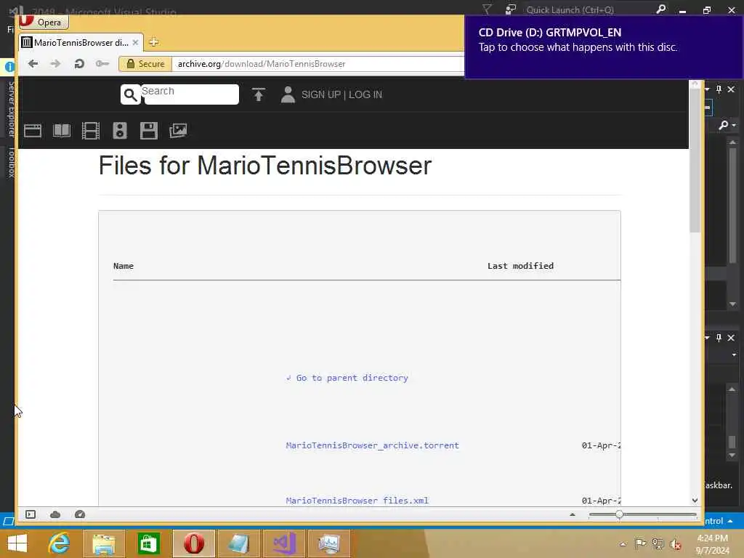Image resolution: width=744 pixels, height=558 pixels.
Task: Open the archive Texts book icon
Action: click(62, 131)
